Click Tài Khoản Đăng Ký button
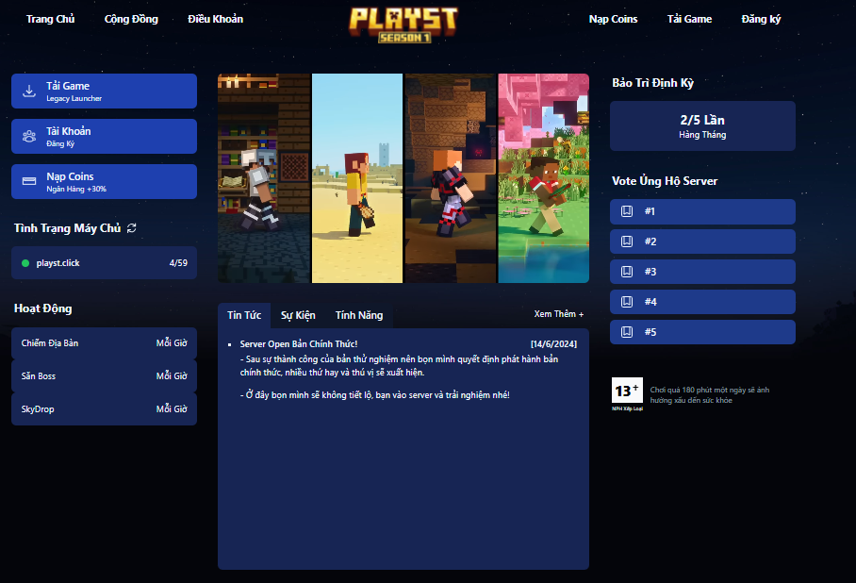 point(105,136)
